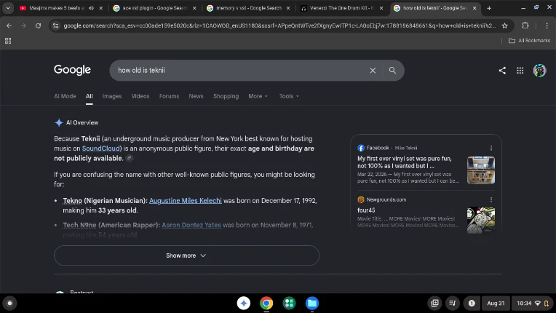Open the Google apps grid icon
Screen dimensions: 556x313
click(x=520, y=71)
